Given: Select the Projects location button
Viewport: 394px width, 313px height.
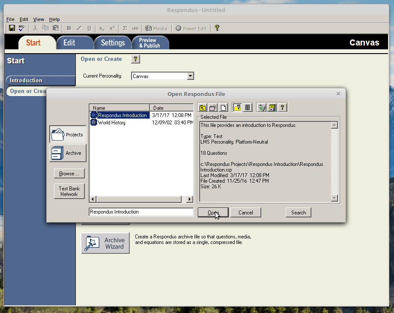Looking at the screenshot, I should click(68, 134).
